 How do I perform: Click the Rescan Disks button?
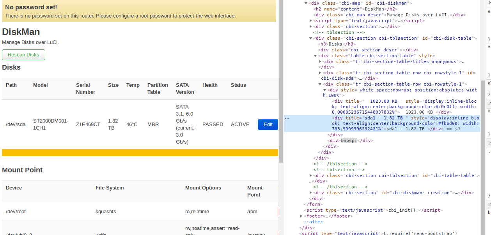(23, 55)
